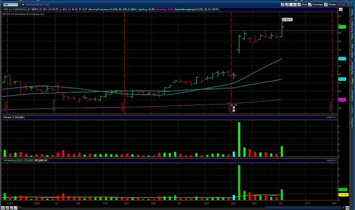Click the first chart toolbar icon left of D
355x210 pixels.
point(283,4)
